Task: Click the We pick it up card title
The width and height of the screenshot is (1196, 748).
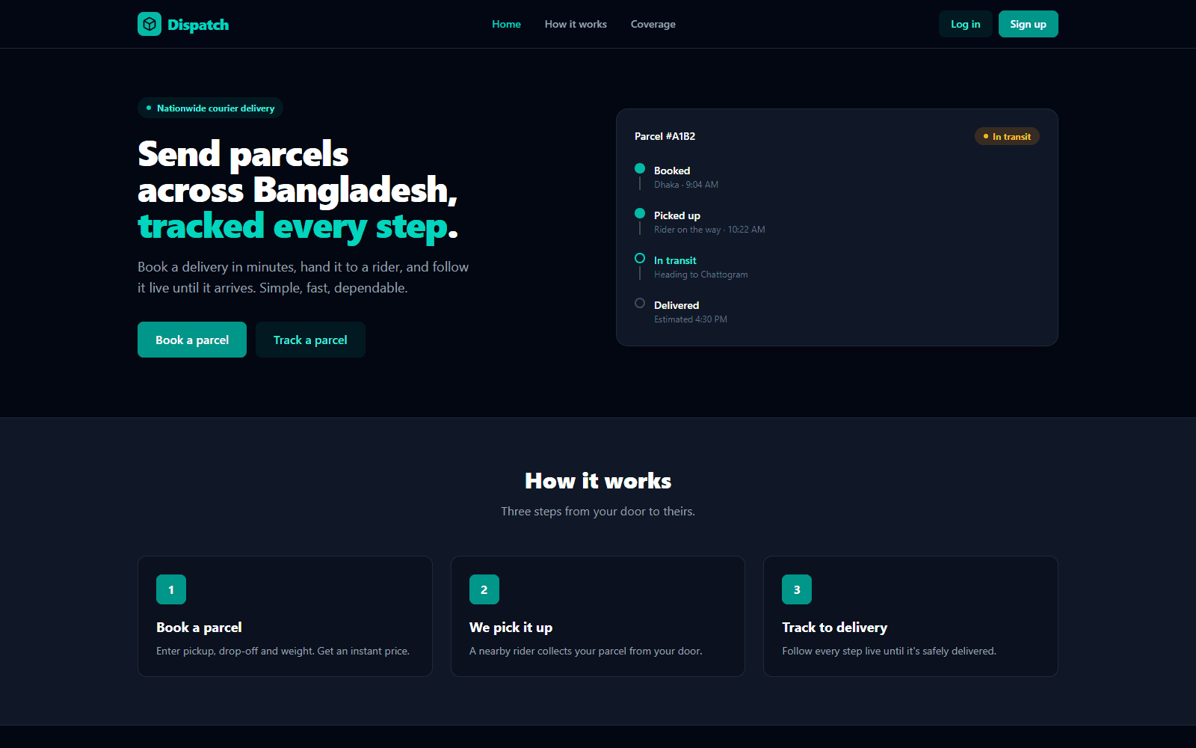Action: tap(511, 628)
